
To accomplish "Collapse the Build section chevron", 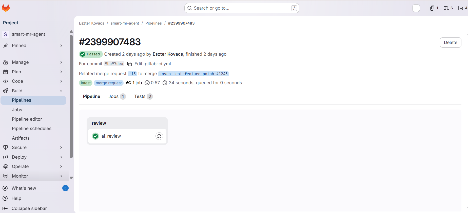I will (61, 91).
